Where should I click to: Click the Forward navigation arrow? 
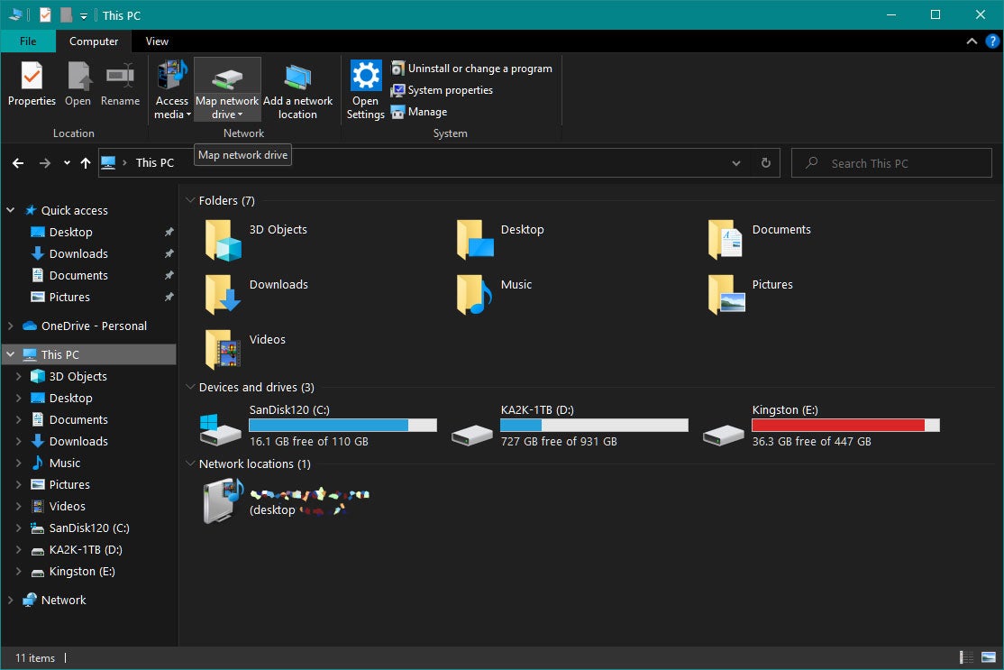45,163
